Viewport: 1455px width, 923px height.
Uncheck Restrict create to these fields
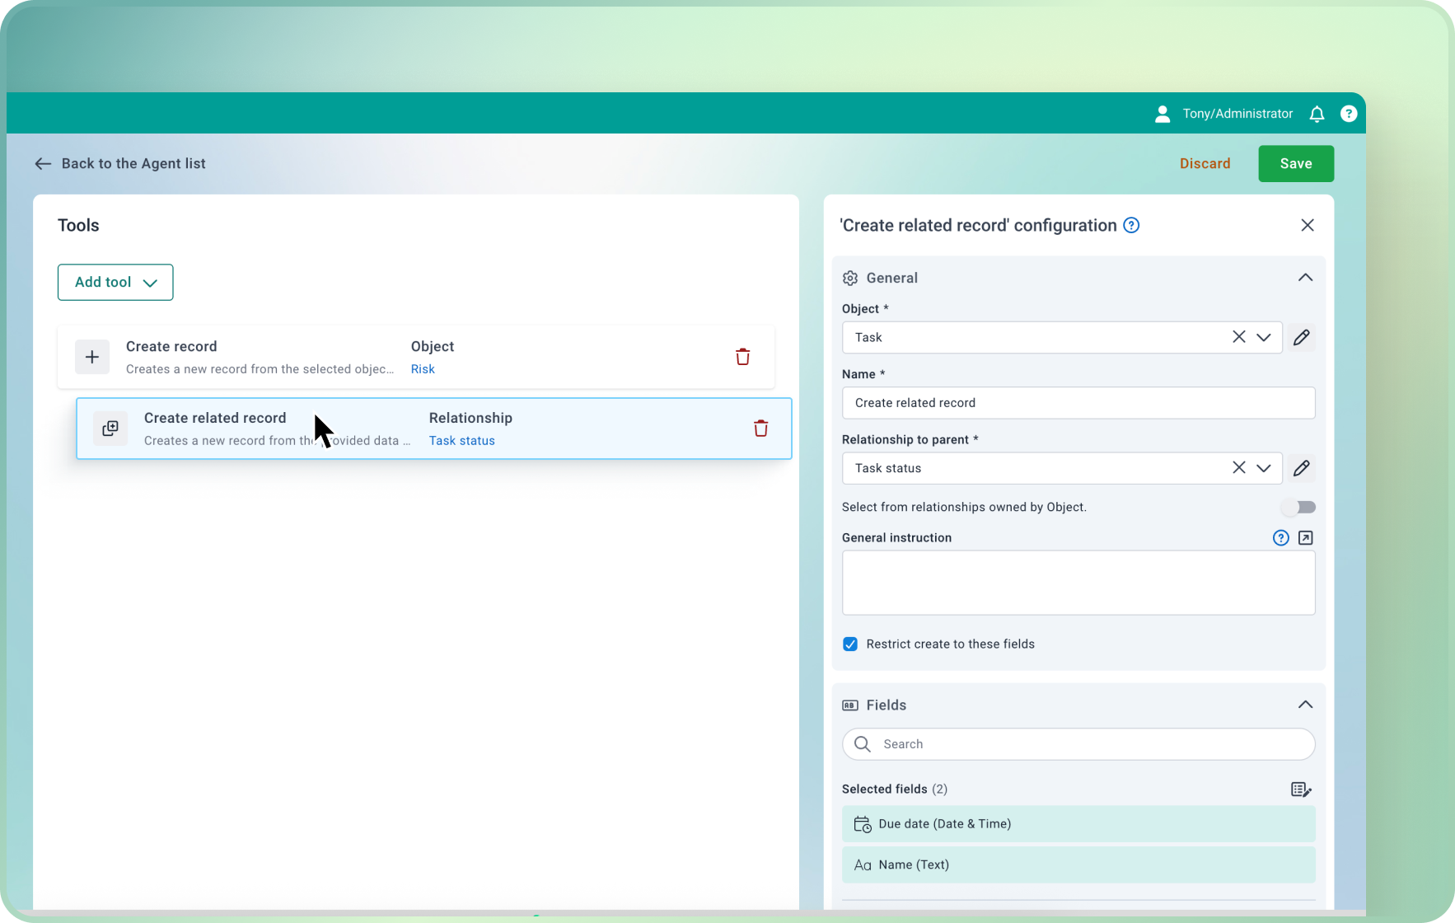(x=850, y=644)
